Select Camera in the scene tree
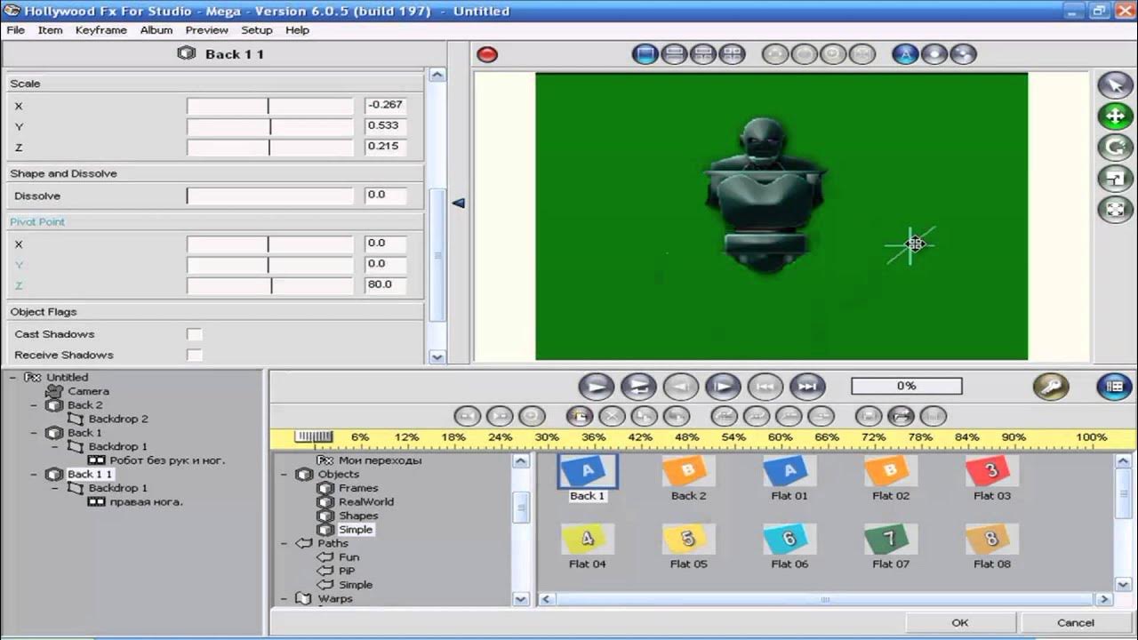Viewport: 1138px width, 640px height. [88, 391]
